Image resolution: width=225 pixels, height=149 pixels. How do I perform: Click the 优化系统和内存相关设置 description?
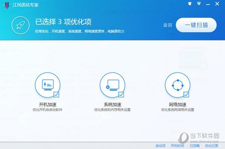[112, 110]
